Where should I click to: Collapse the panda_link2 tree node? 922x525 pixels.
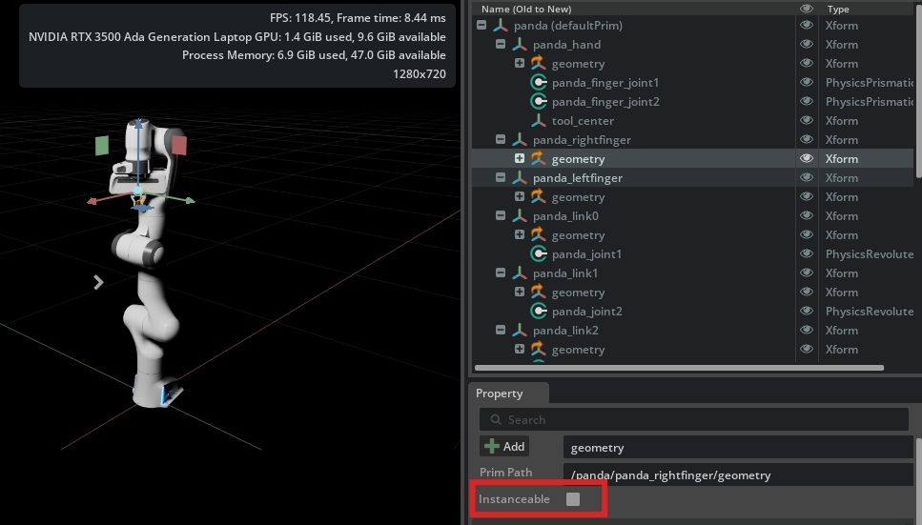pyautogui.click(x=501, y=331)
